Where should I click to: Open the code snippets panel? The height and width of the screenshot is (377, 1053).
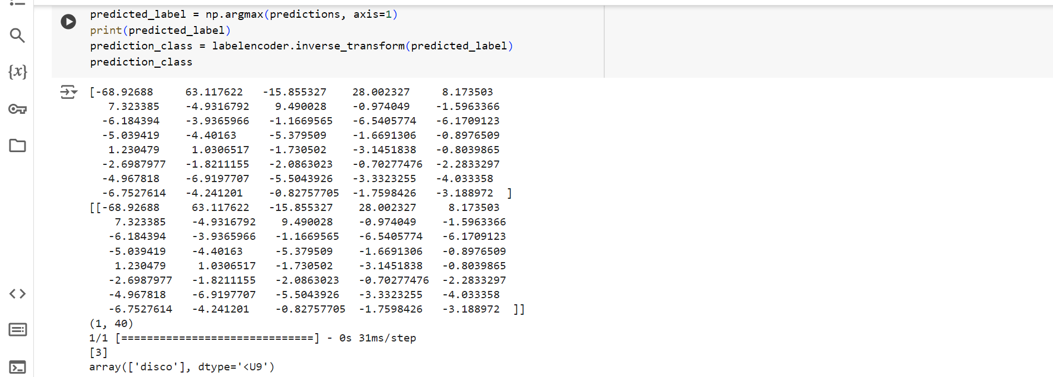click(x=17, y=294)
